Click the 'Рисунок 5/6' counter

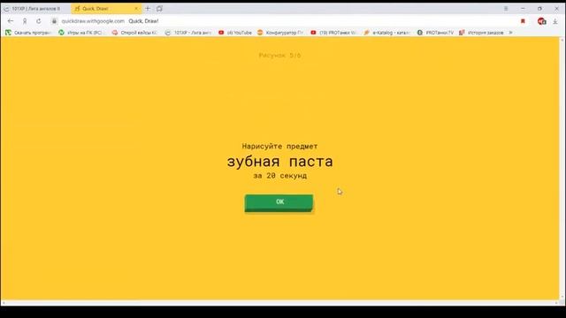click(279, 55)
